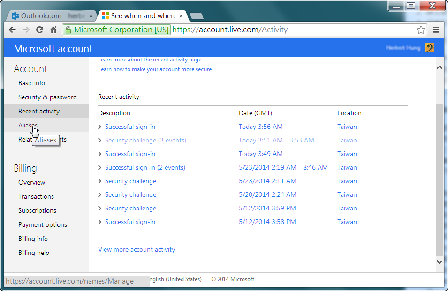Click the browser forward arrow

tap(26, 30)
